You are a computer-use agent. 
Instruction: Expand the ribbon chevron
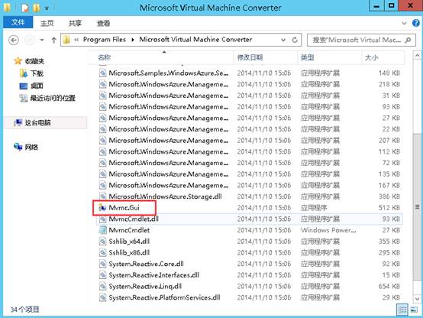(x=404, y=23)
